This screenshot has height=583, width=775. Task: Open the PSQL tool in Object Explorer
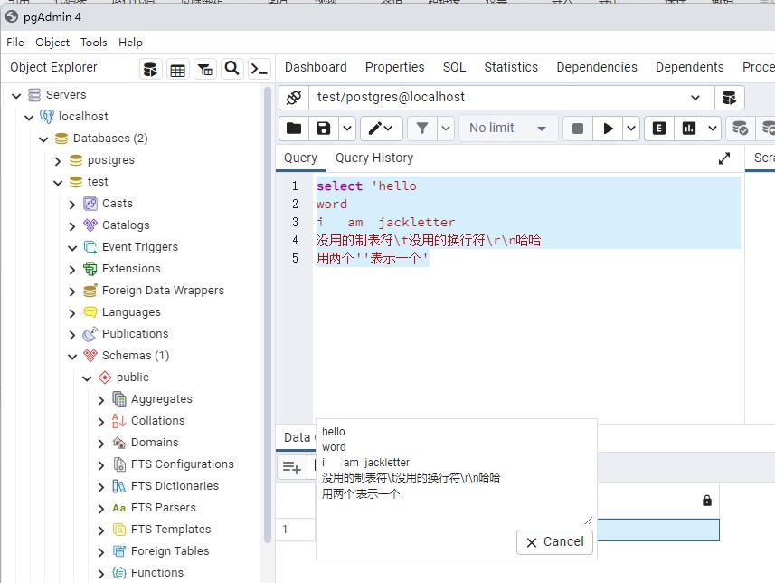(260, 69)
